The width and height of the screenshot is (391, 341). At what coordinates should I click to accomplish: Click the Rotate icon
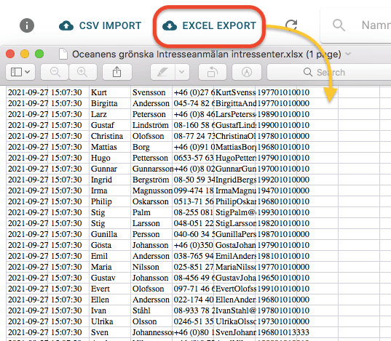[x=212, y=72]
